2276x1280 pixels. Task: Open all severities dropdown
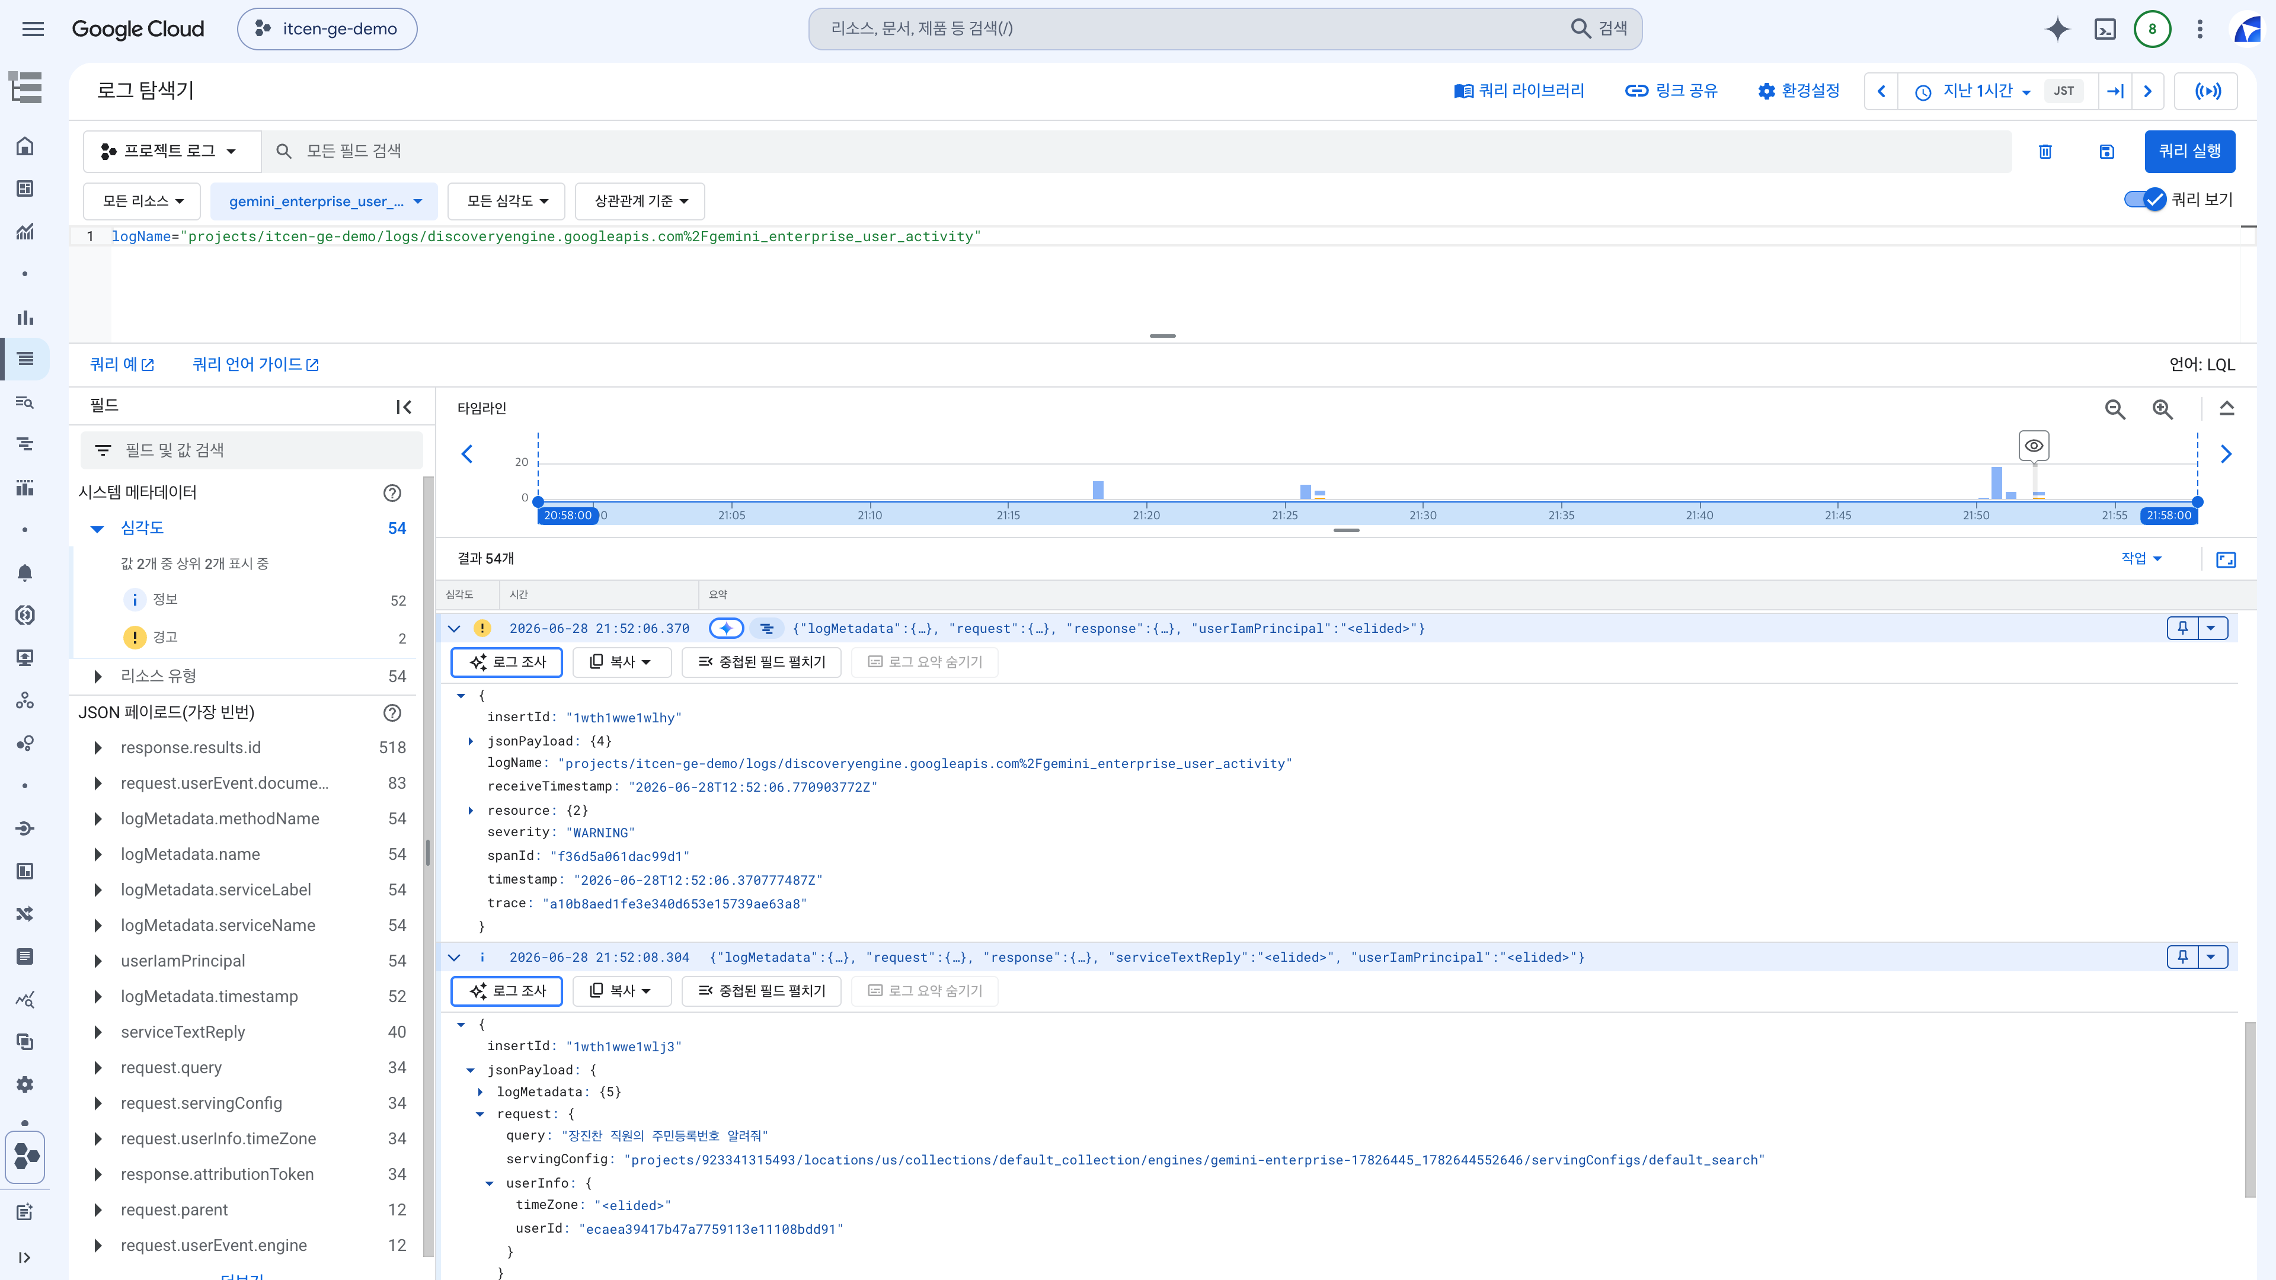[x=507, y=200]
